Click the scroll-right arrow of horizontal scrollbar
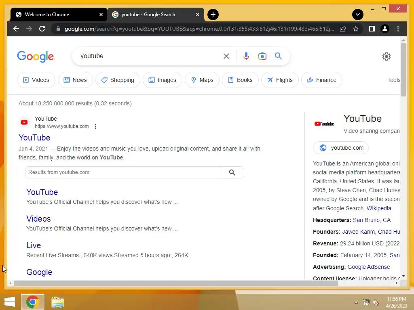 396,283
